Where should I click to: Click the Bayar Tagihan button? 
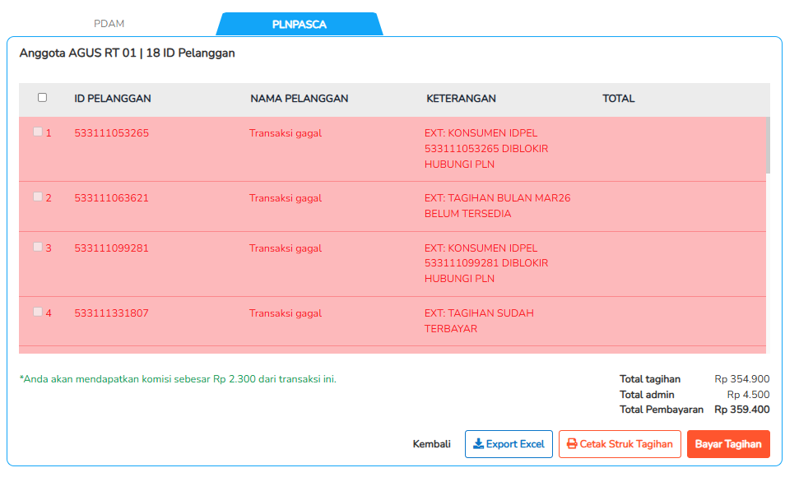(728, 444)
